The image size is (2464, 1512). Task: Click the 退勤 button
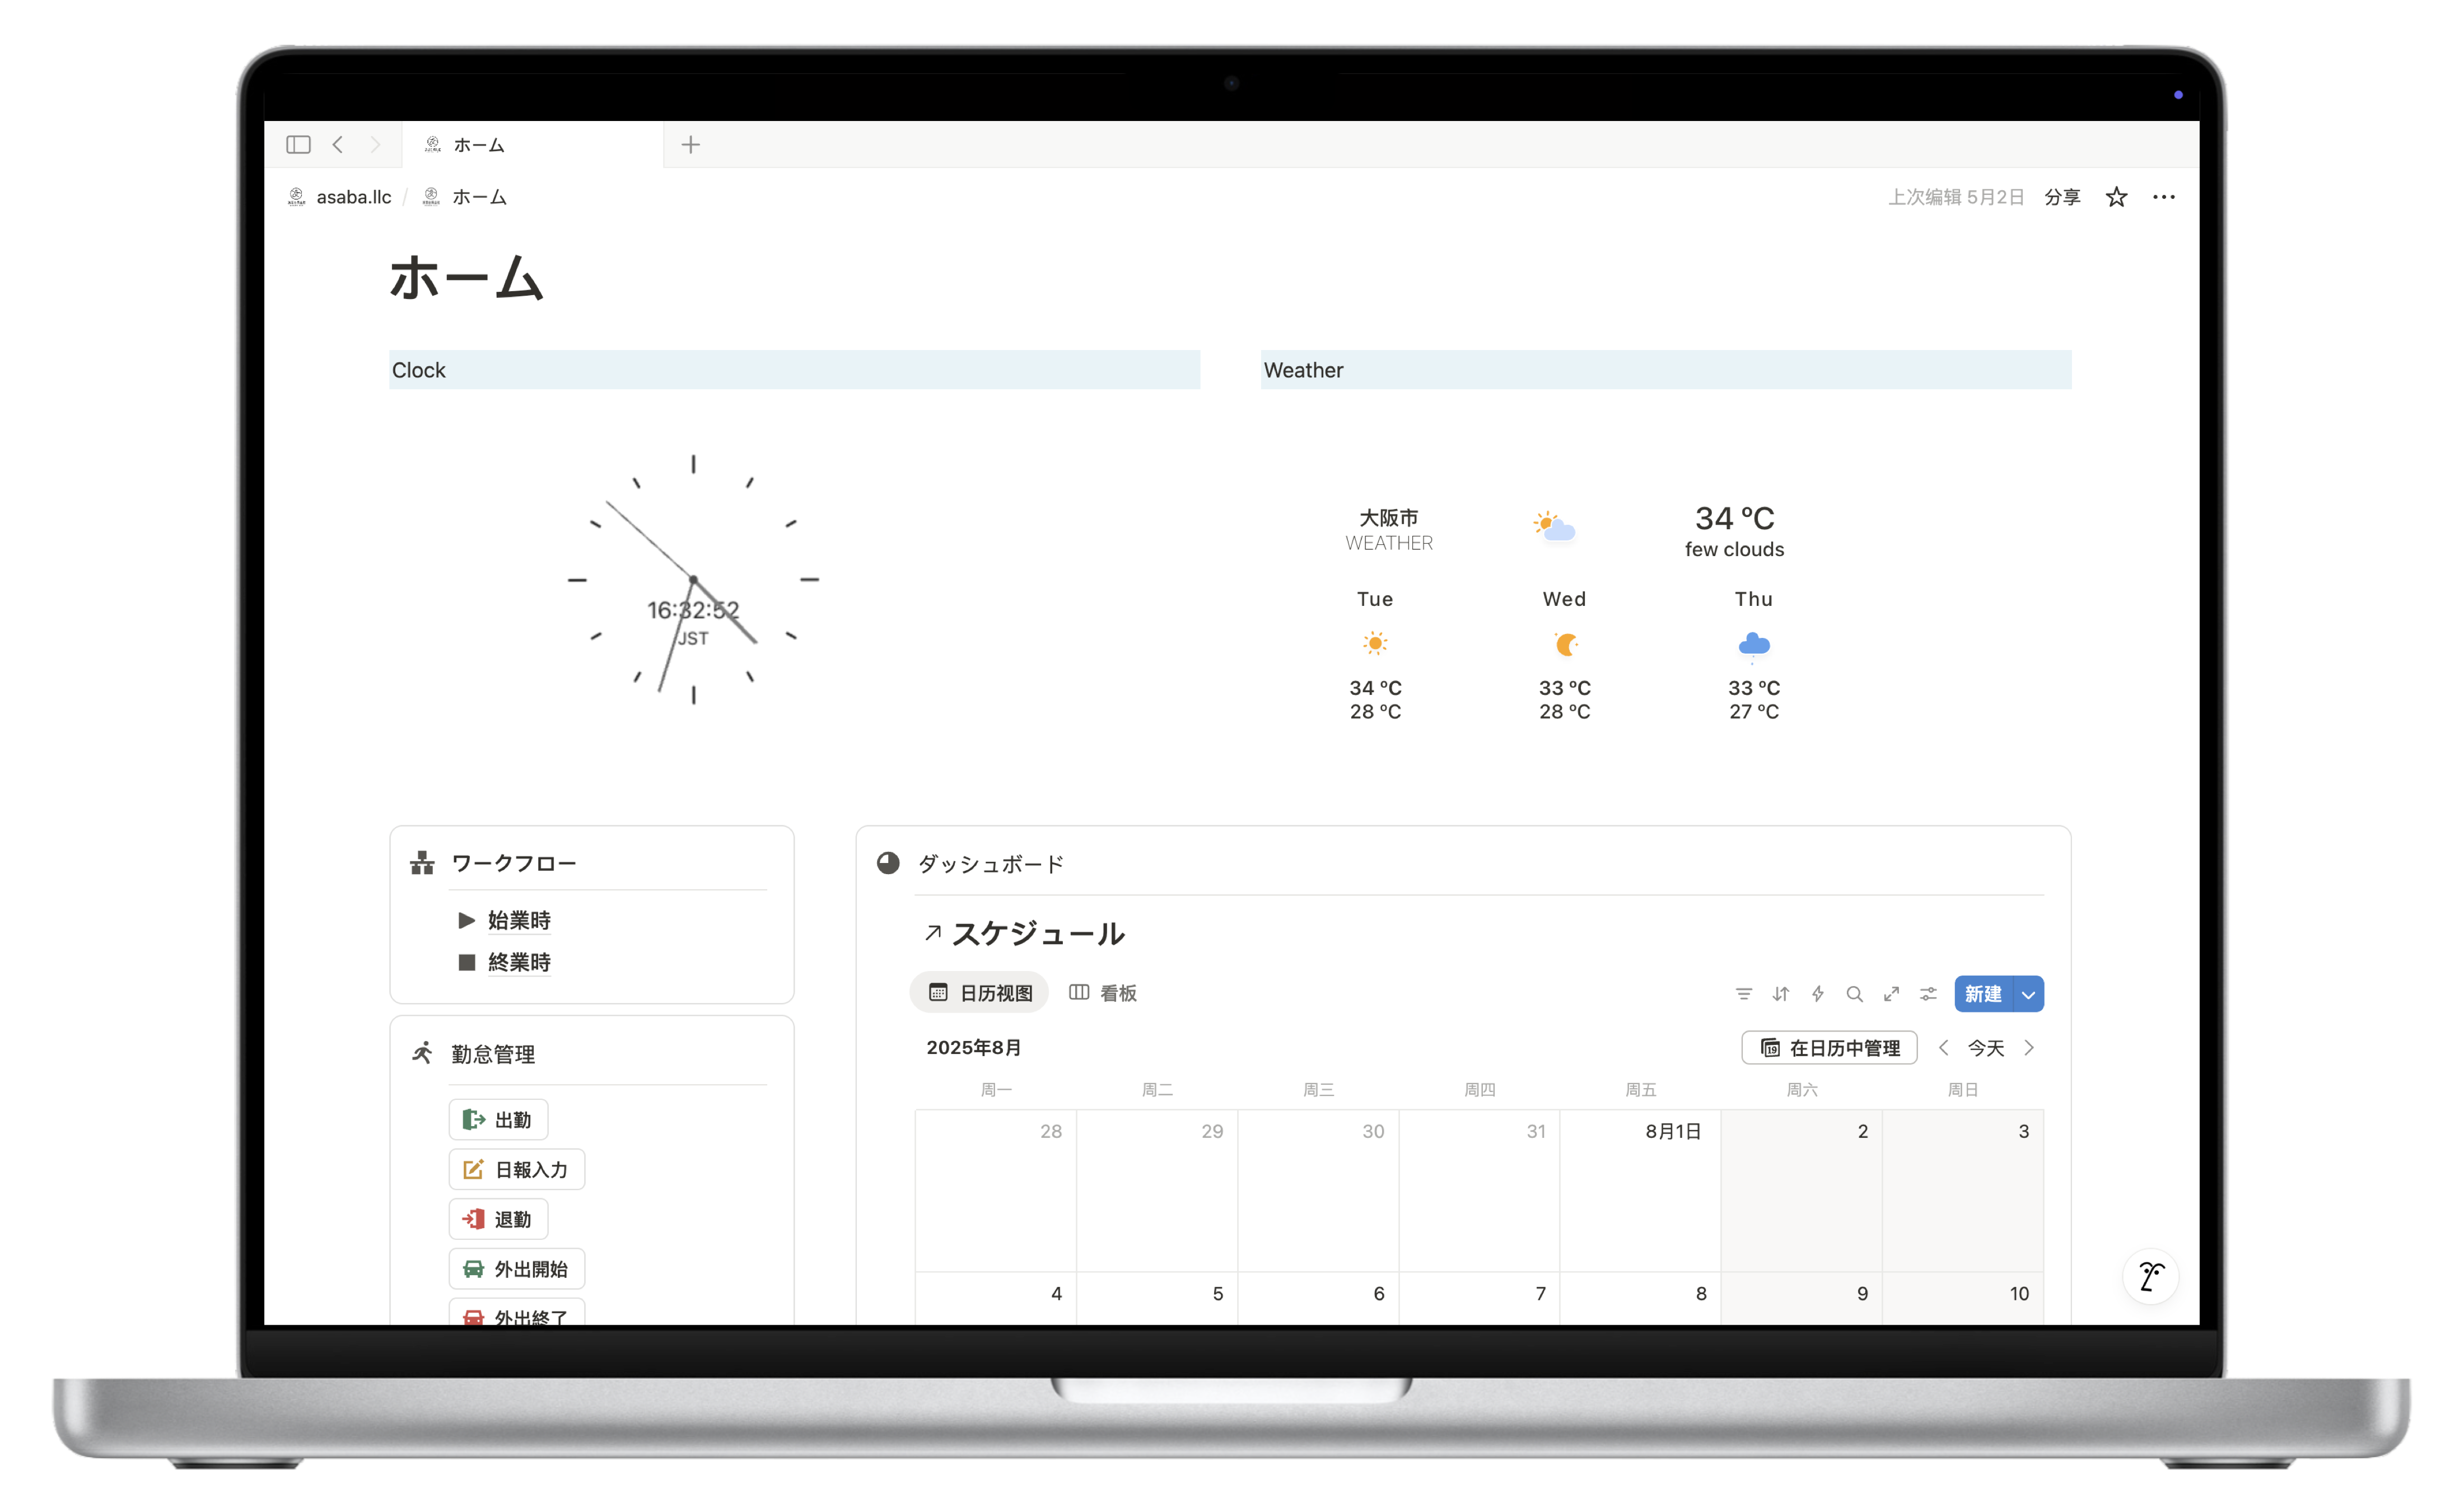(x=498, y=1220)
